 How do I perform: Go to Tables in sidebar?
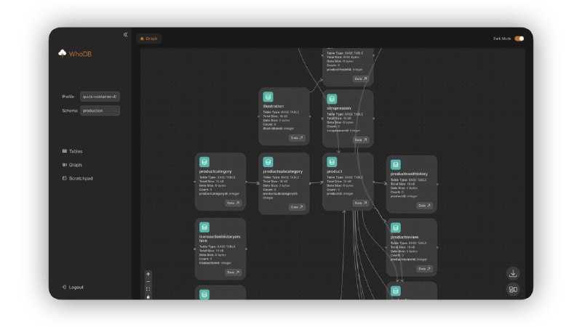(x=73, y=151)
